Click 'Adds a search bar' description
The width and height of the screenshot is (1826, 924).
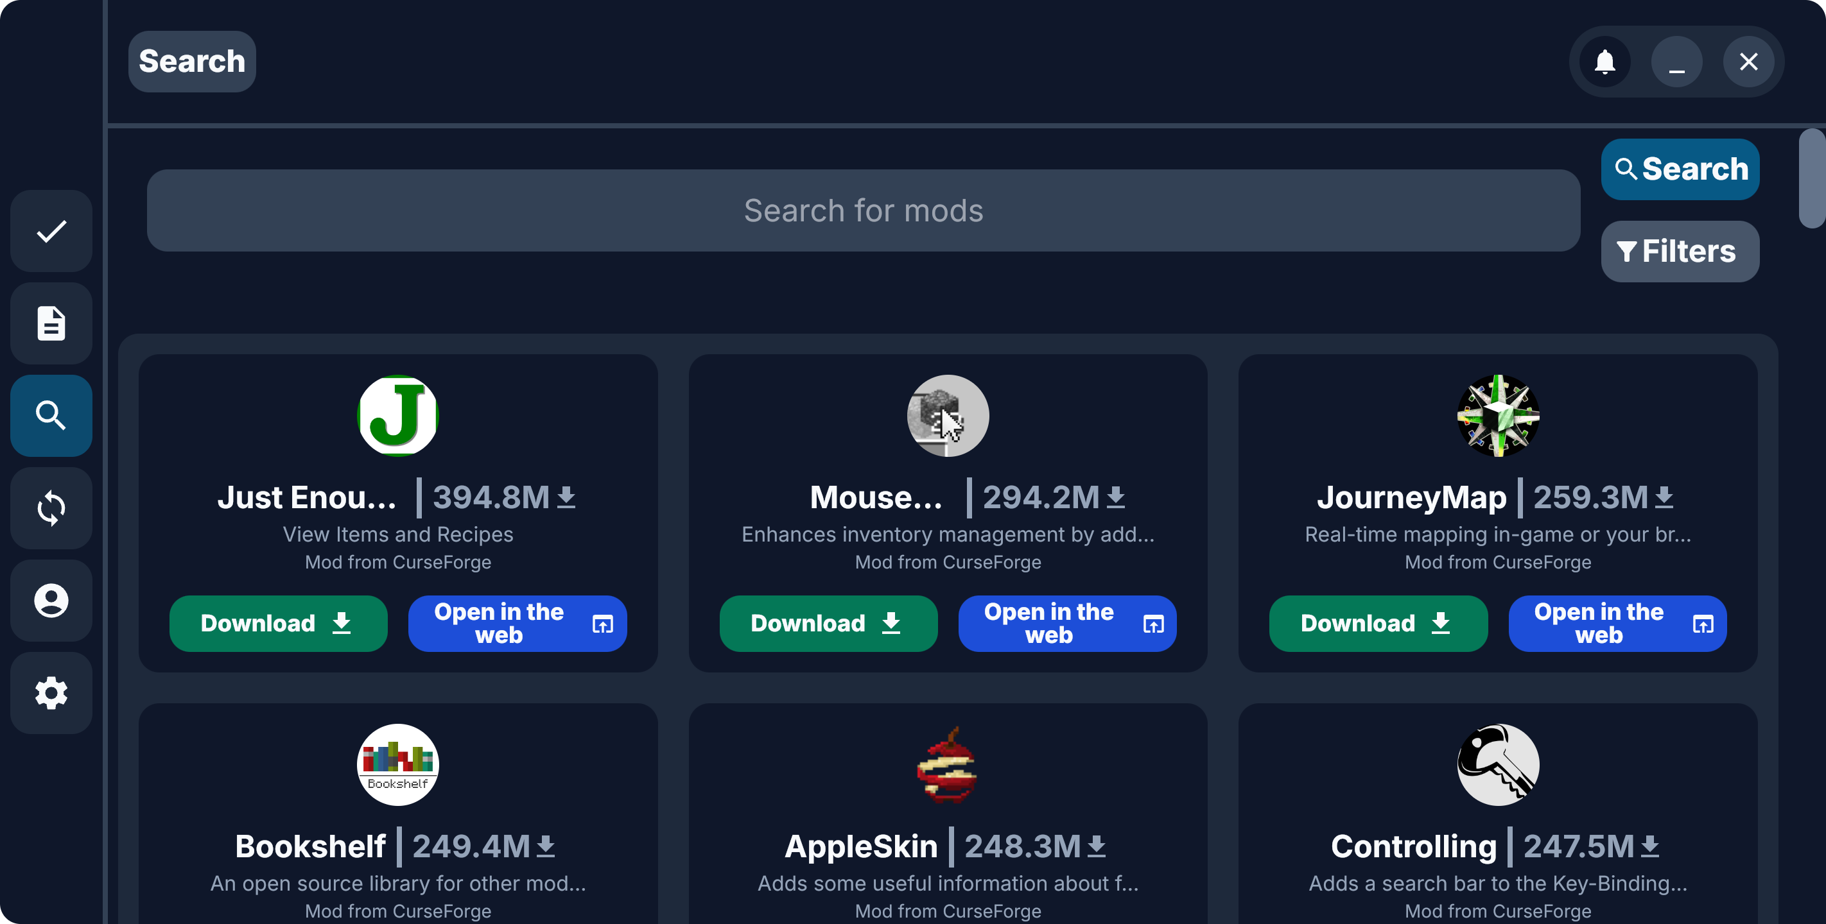pyautogui.click(x=1498, y=884)
